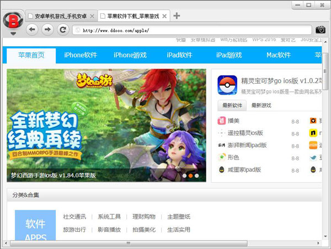Open the 系统工具 category
Screen dimensions: 331x249
tap(109, 216)
